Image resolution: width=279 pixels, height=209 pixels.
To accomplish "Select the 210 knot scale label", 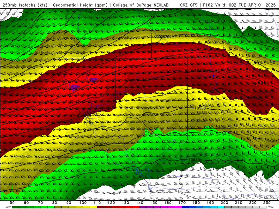I will [x=239, y=203].
